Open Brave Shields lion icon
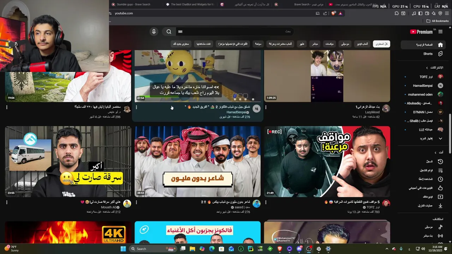This screenshot has width=452, height=254. tap(333, 13)
